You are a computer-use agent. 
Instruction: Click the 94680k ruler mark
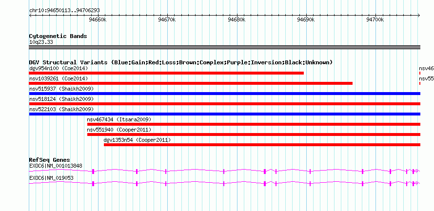point(237,20)
